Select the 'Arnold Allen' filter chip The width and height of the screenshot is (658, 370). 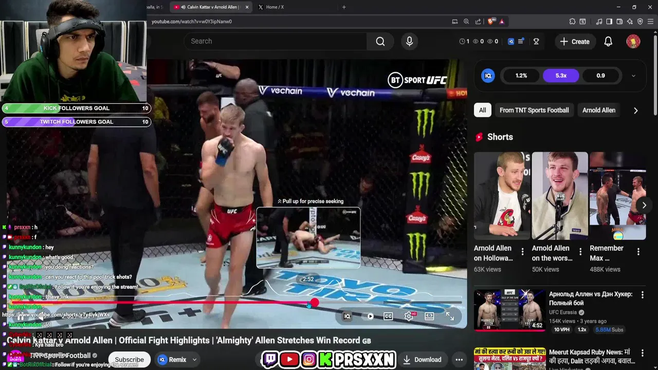point(599,110)
